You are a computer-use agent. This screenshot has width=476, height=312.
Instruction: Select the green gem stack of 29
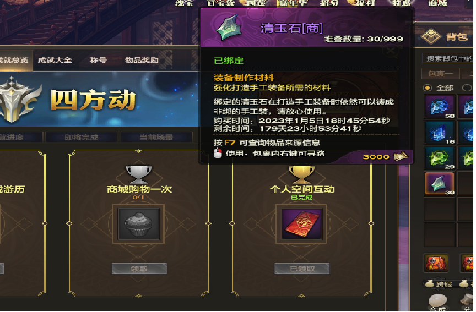tap(439, 158)
